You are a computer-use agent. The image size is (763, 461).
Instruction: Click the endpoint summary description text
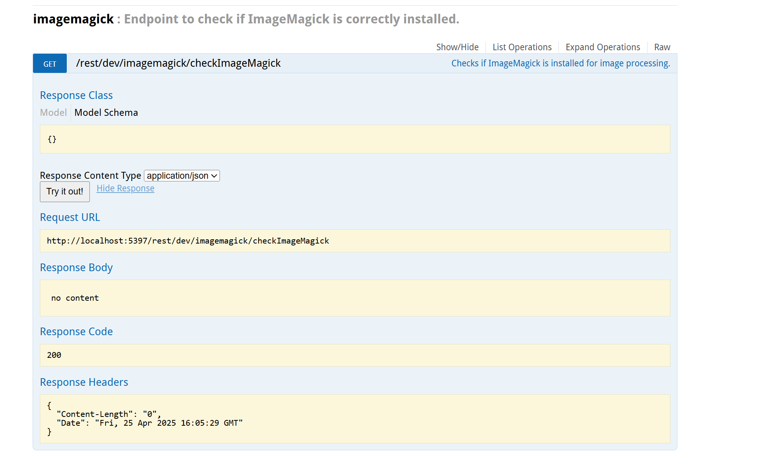pos(560,63)
